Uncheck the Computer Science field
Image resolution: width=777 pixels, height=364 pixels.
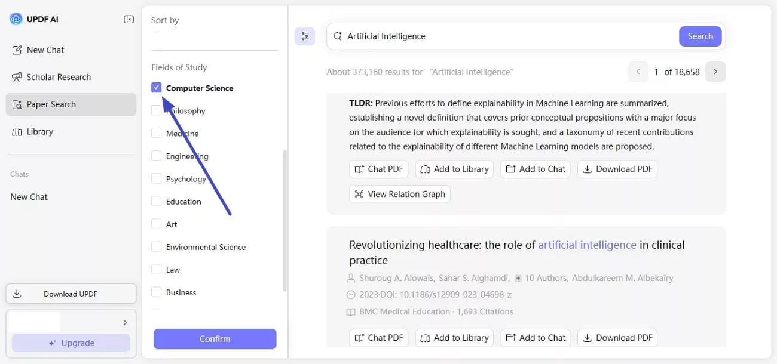tap(156, 87)
